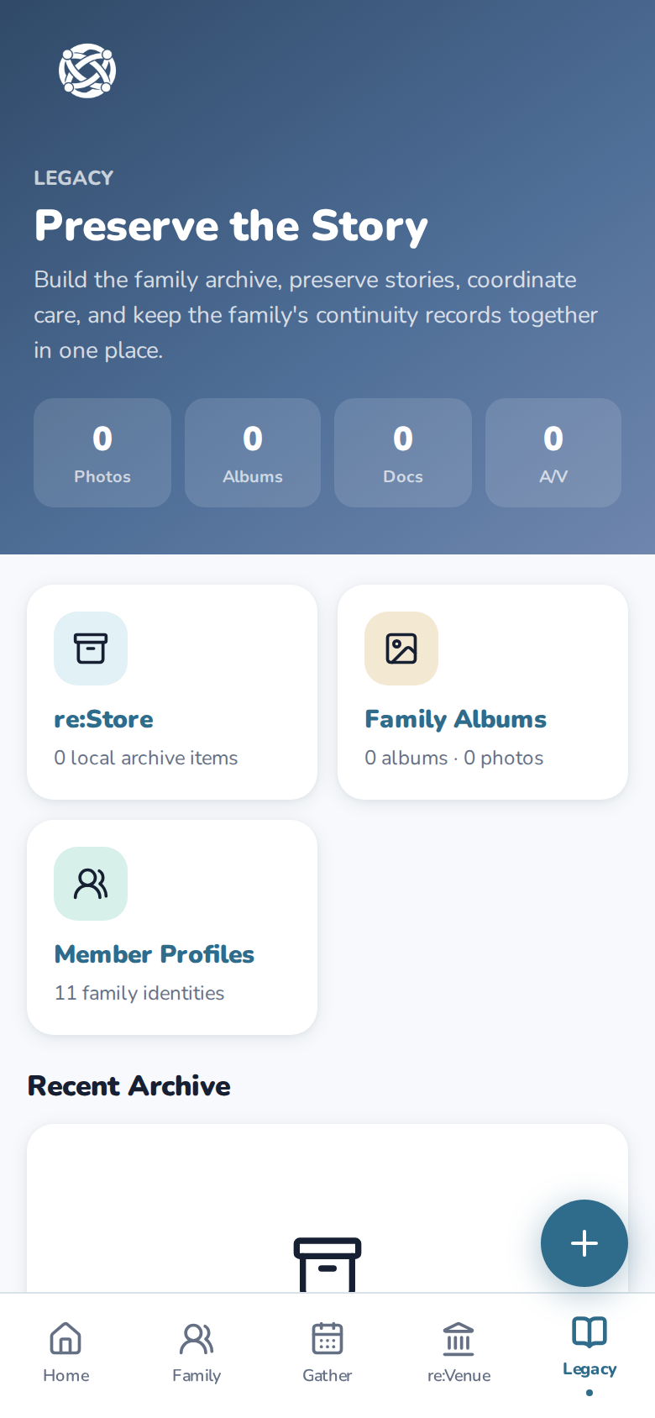This screenshot has height=1418, width=655.
Task: Open the re:Venue tab
Action: click(458, 1352)
